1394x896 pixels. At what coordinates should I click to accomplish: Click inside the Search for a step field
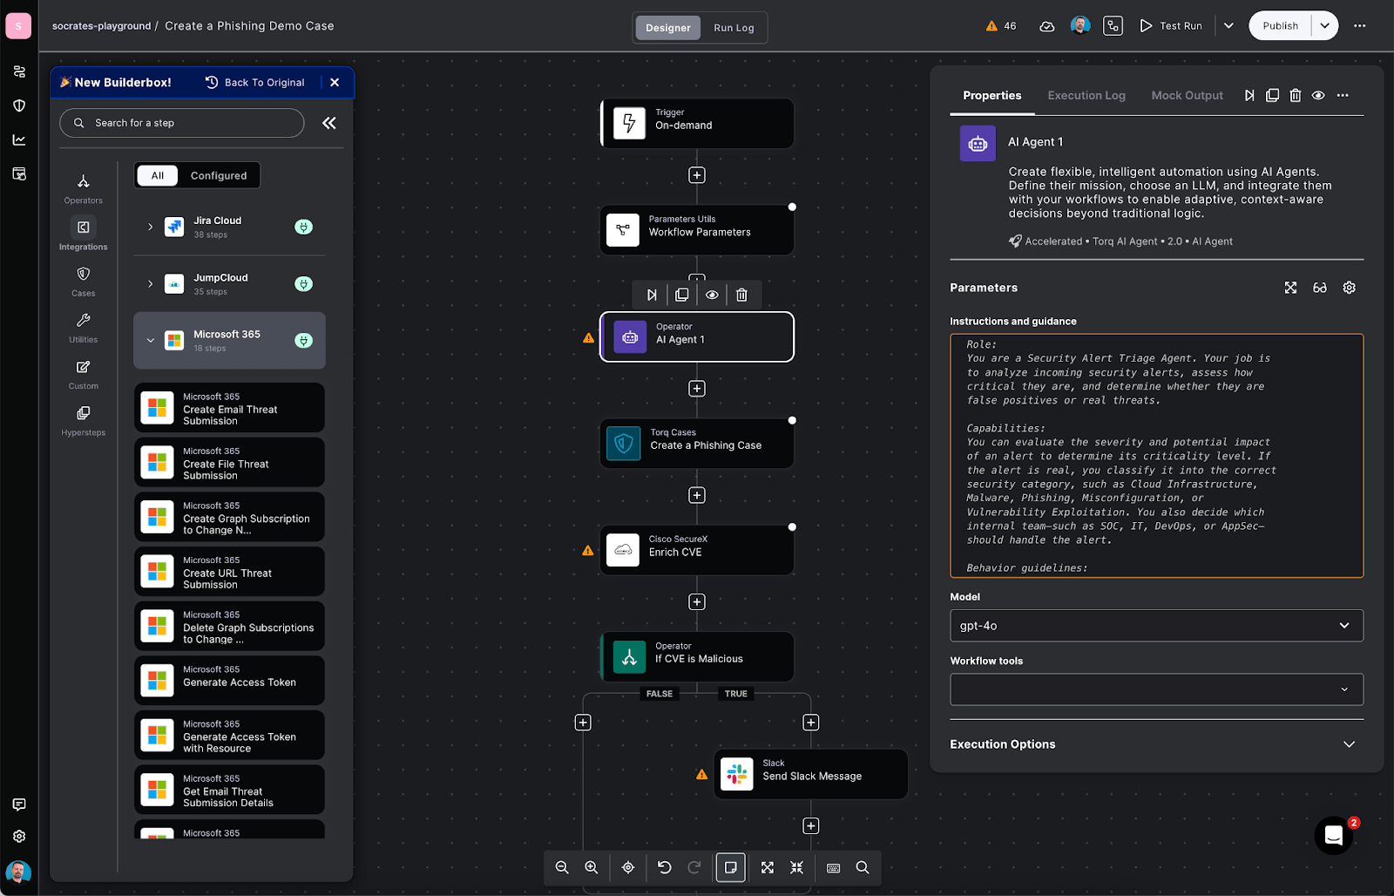181,122
